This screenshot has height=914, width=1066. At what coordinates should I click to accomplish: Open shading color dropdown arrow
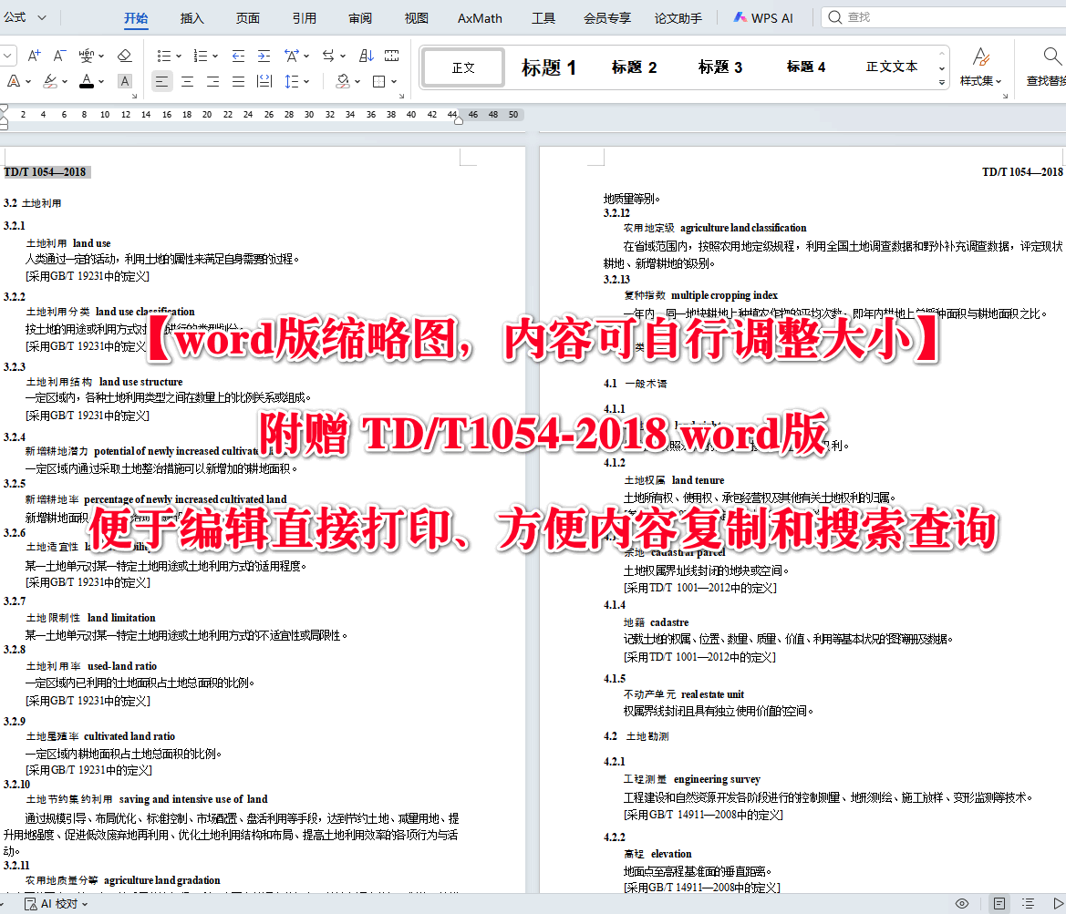tap(357, 81)
